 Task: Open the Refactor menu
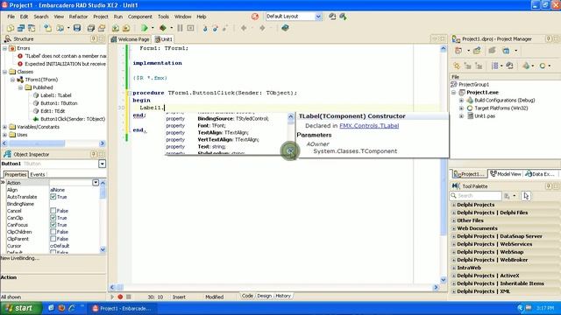(x=78, y=17)
